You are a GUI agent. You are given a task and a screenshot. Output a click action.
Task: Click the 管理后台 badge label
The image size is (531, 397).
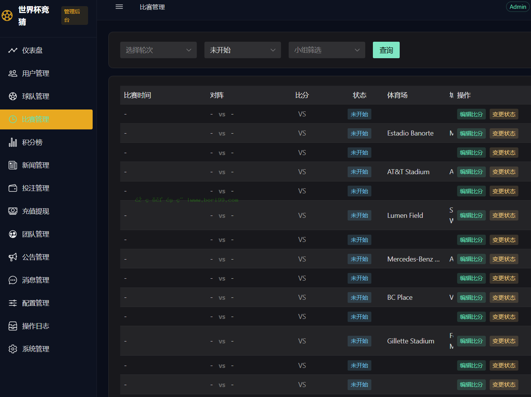[75, 16]
